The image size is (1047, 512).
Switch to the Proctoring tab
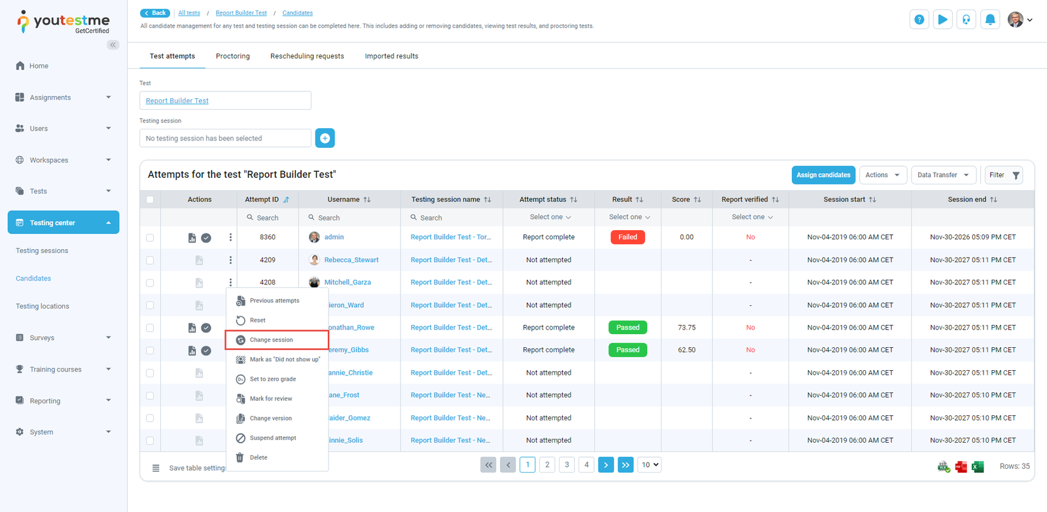232,56
